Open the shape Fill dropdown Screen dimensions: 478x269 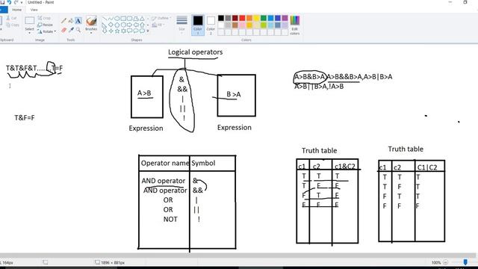[x=158, y=25]
